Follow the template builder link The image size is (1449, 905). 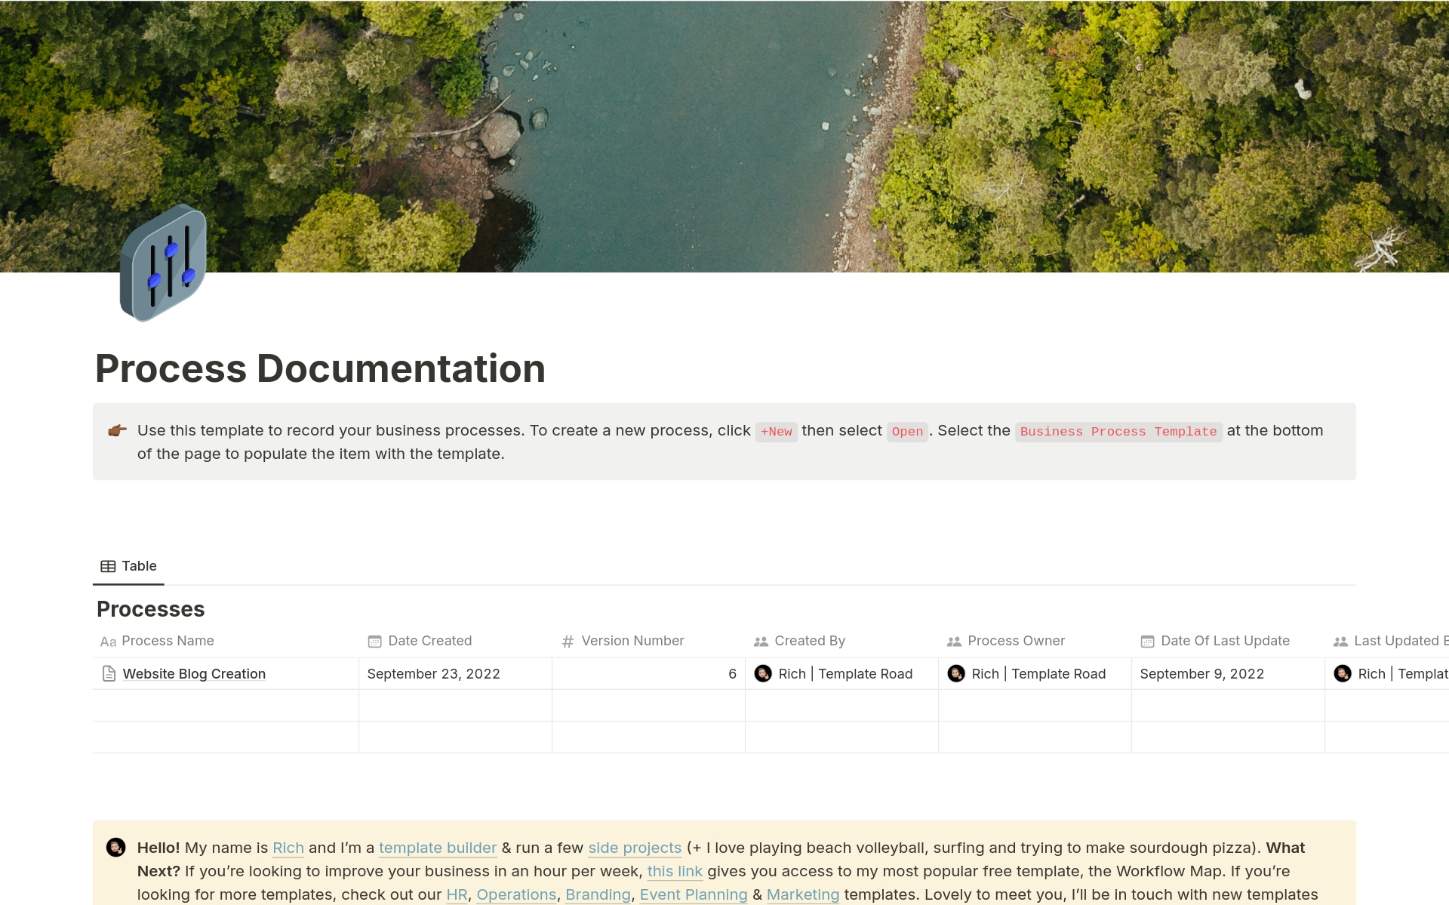click(x=436, y=848)
